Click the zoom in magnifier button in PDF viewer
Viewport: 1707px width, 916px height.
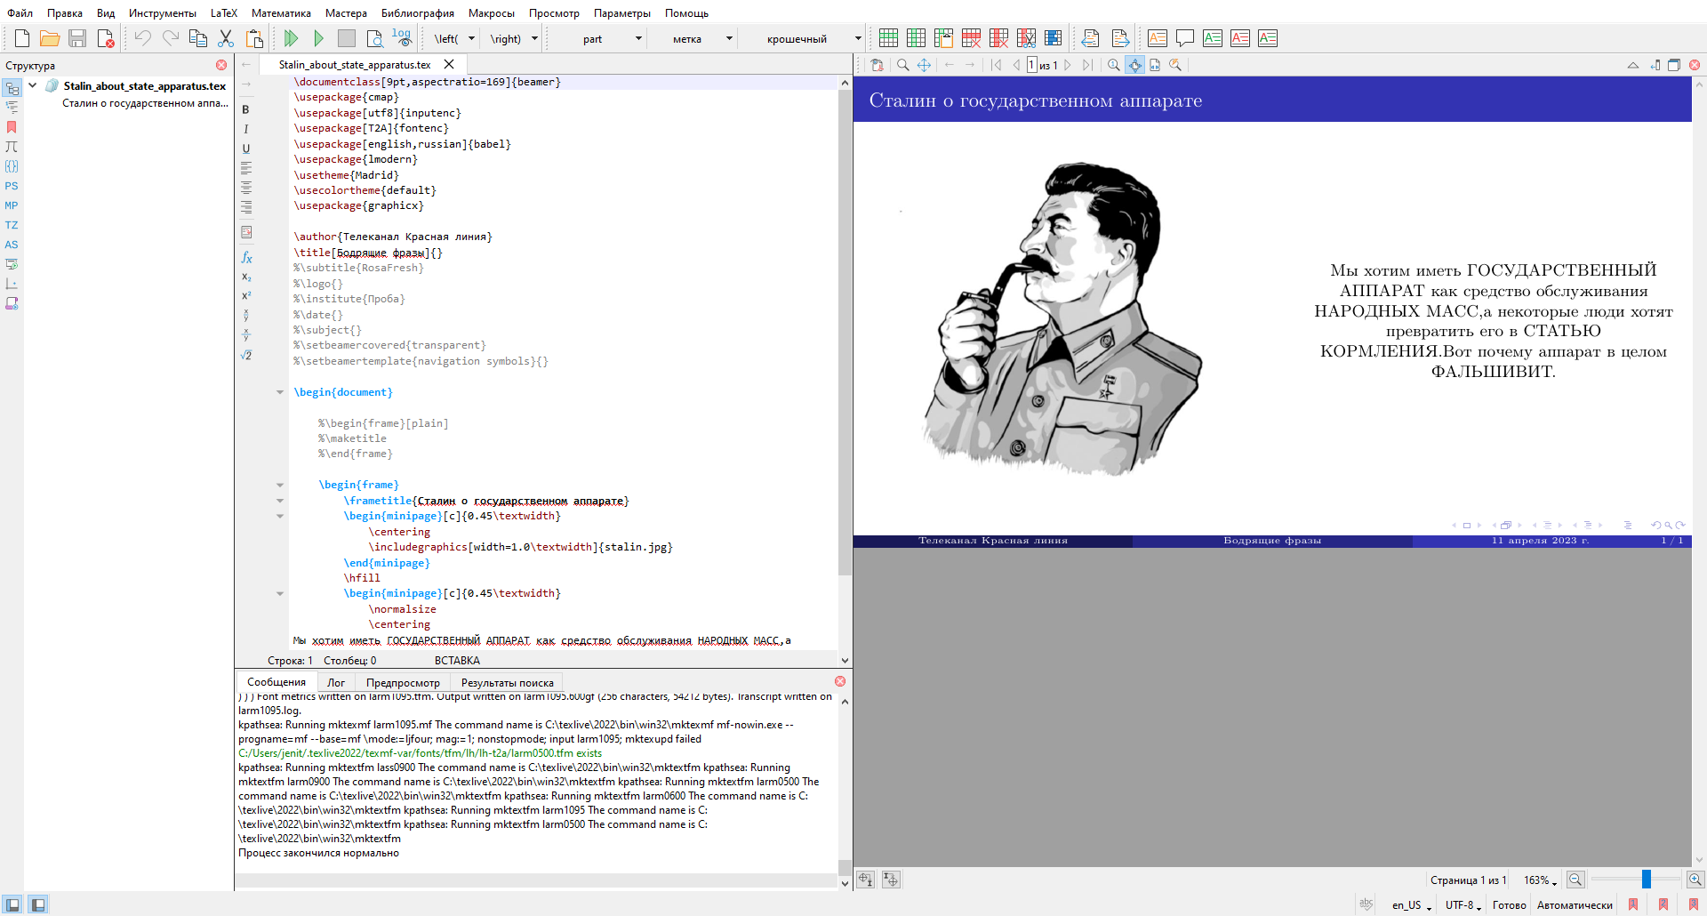coord(1695,880)
